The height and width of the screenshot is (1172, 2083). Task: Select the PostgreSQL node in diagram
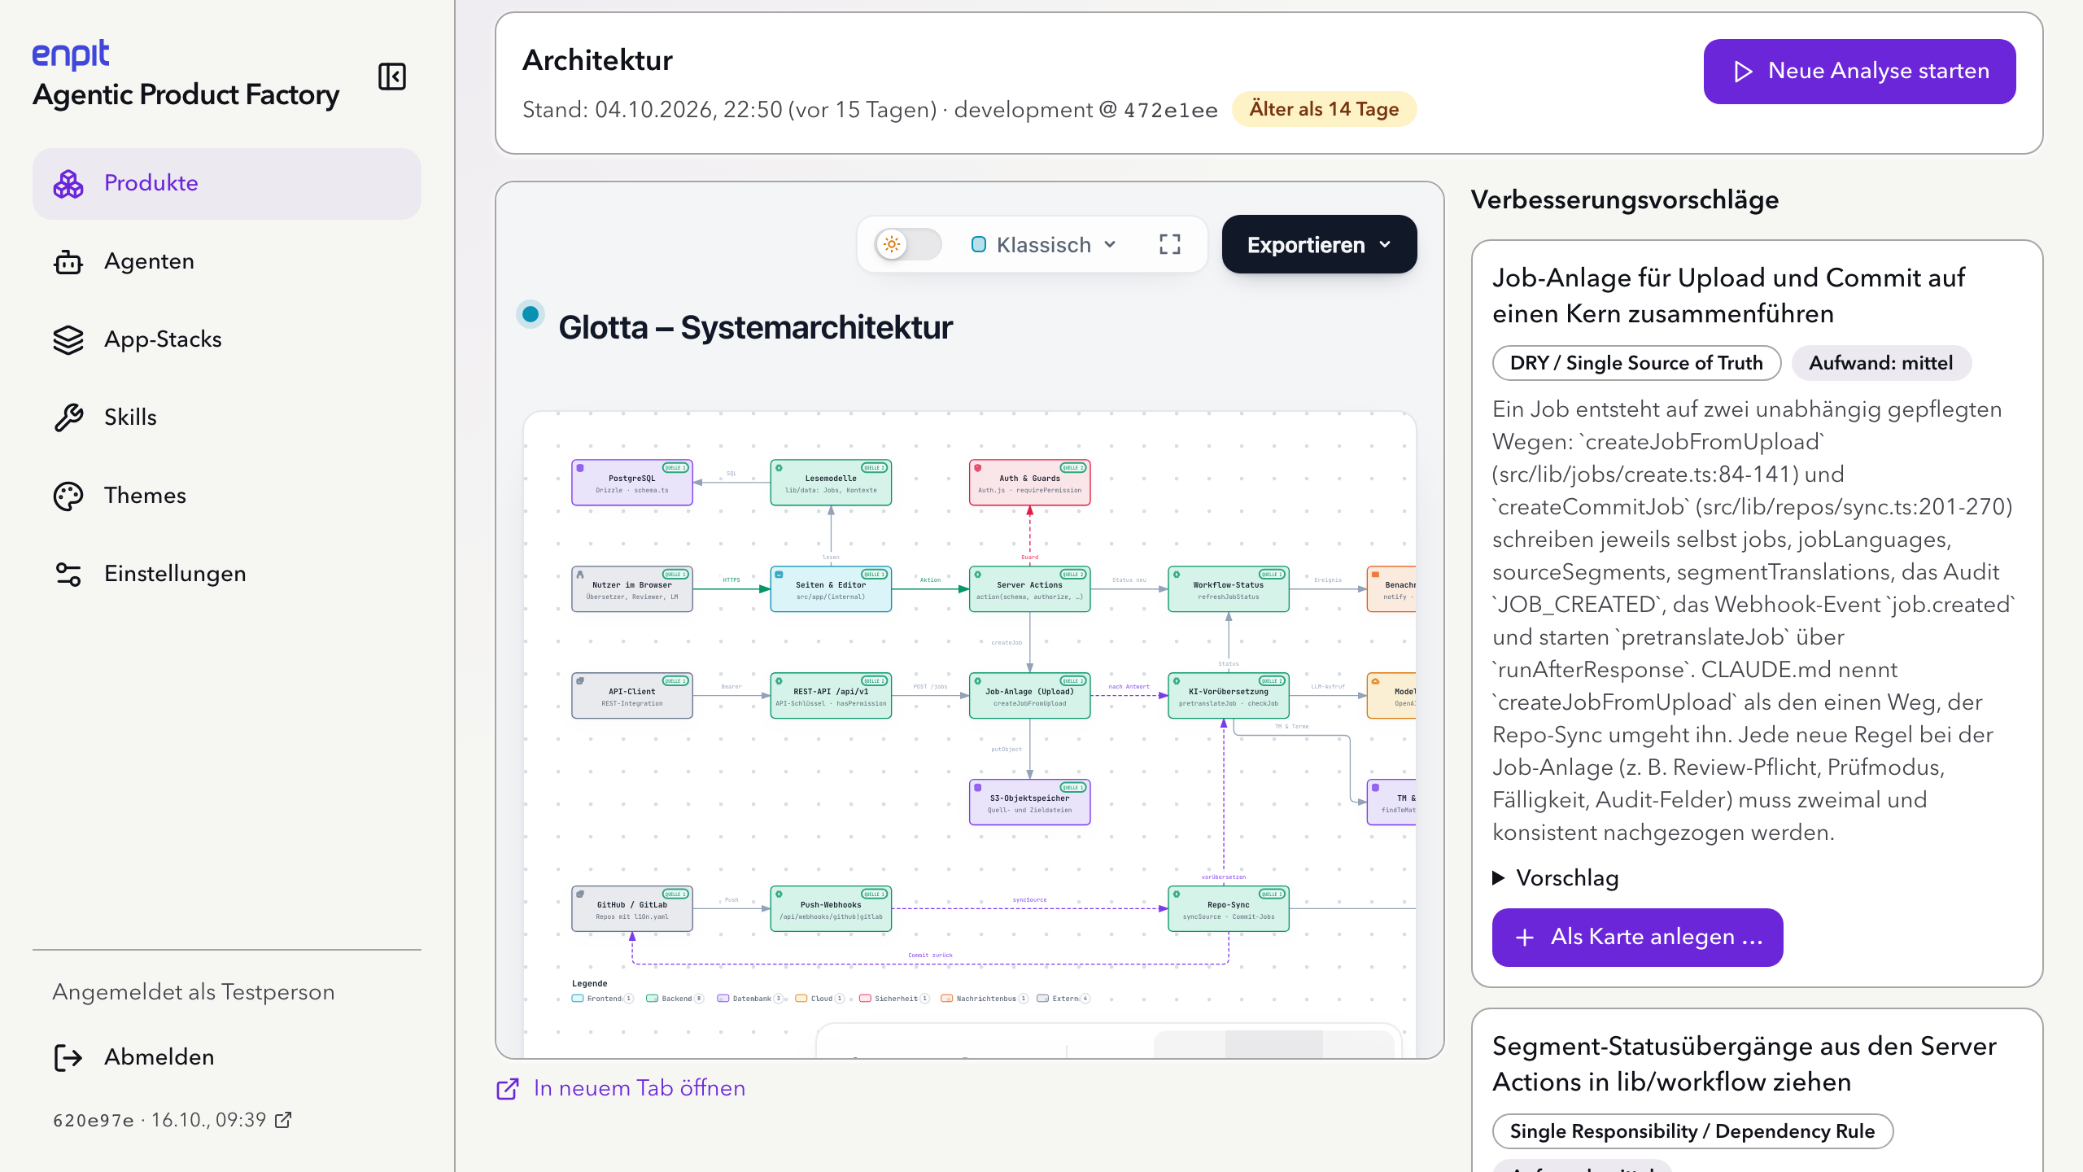coord(632,483)
